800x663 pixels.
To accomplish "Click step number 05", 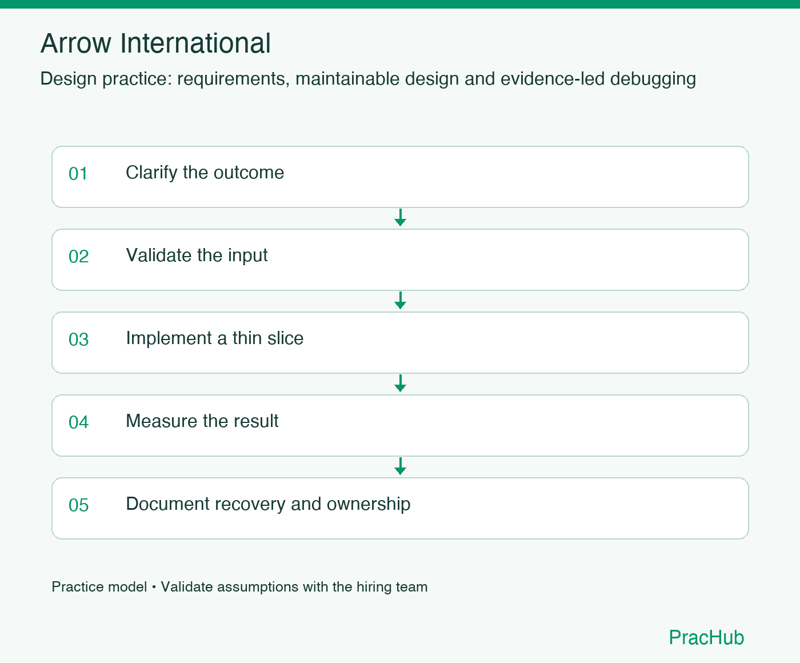I will pyautogui.click(x=78, y=505).
